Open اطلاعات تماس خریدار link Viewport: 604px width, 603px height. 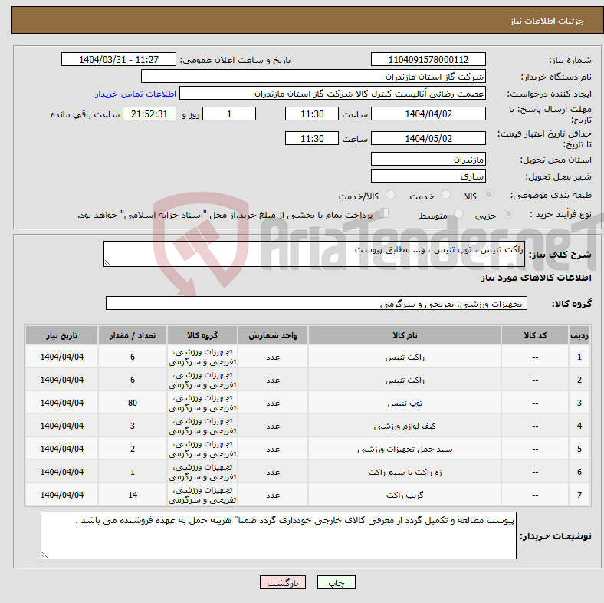tap(136, 94)
